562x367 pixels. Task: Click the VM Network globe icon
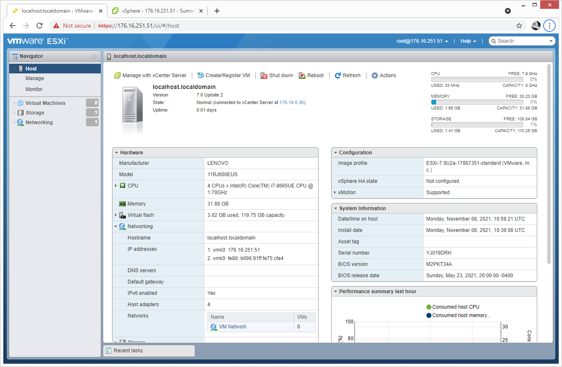[x=214, y=327]
